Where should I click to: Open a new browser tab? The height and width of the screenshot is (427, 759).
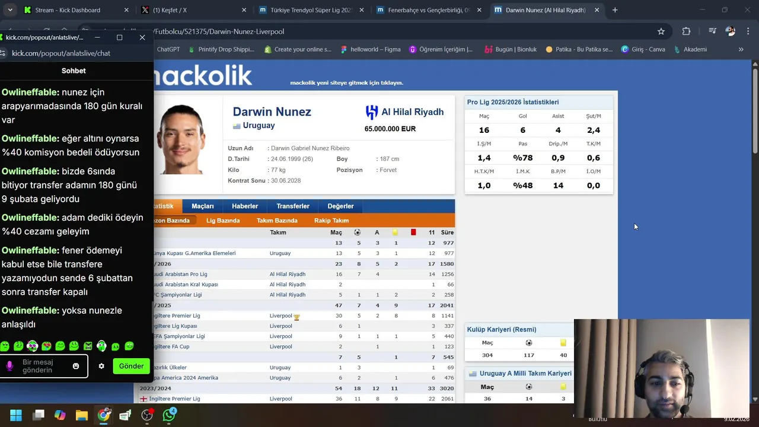click(x=615, y=10)
